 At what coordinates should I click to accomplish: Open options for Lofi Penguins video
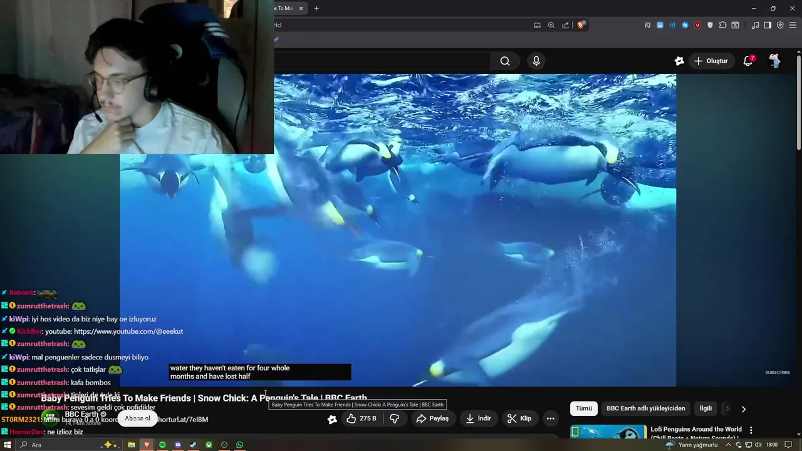751,430
